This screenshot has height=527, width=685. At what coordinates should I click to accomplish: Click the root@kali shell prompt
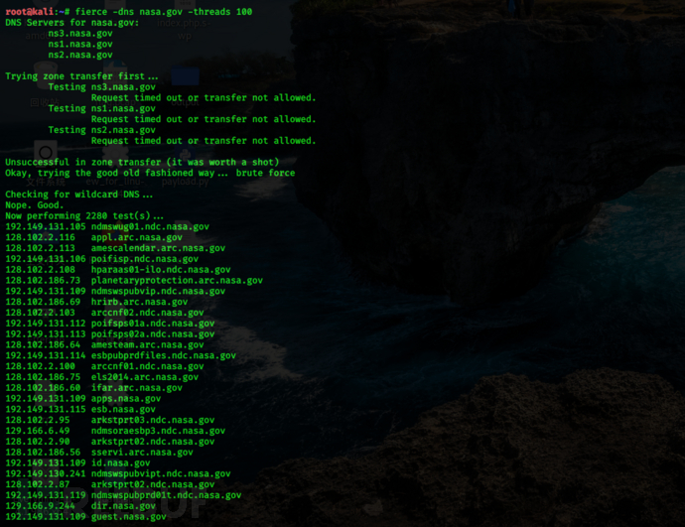click(x=37, y=12)
